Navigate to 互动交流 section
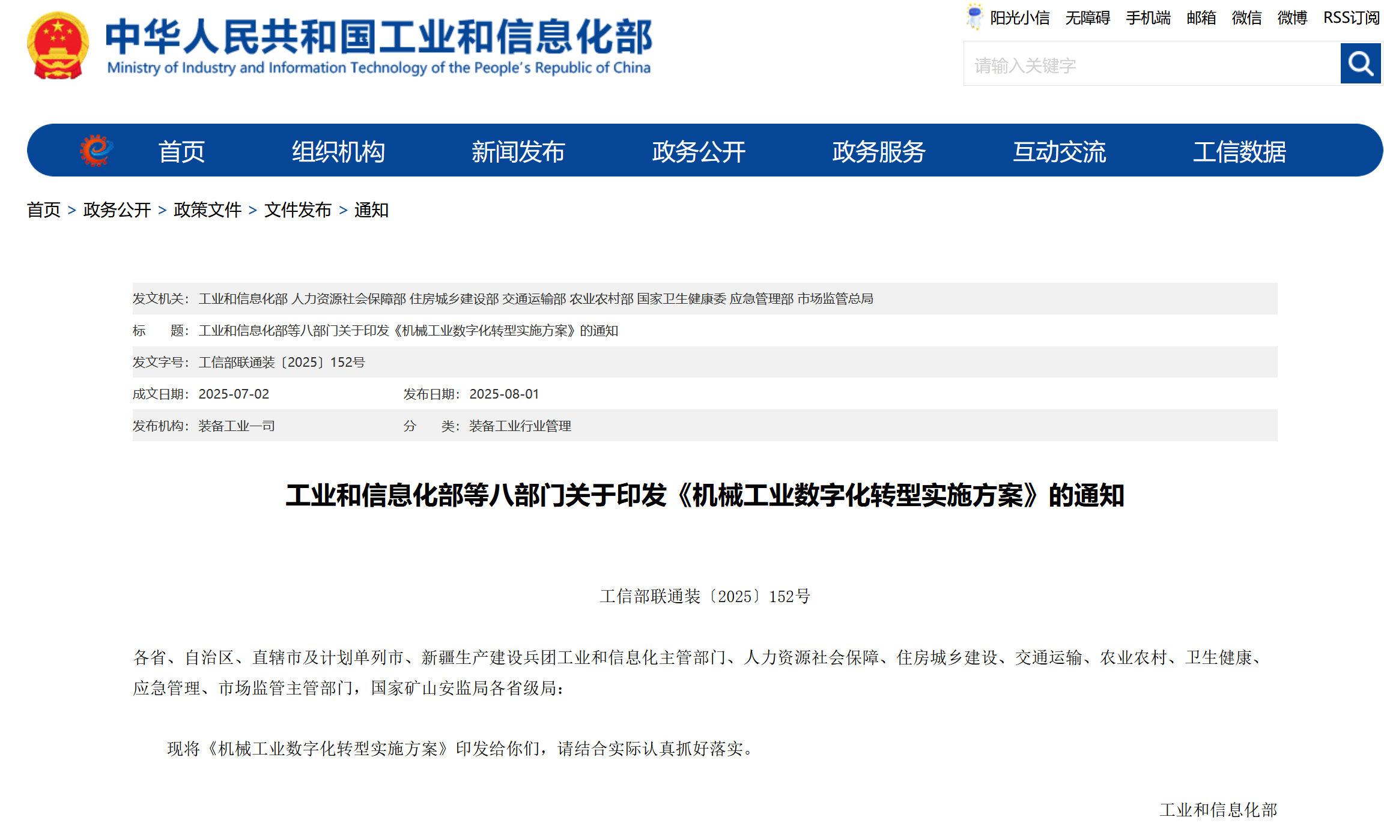 point(1059,151)
